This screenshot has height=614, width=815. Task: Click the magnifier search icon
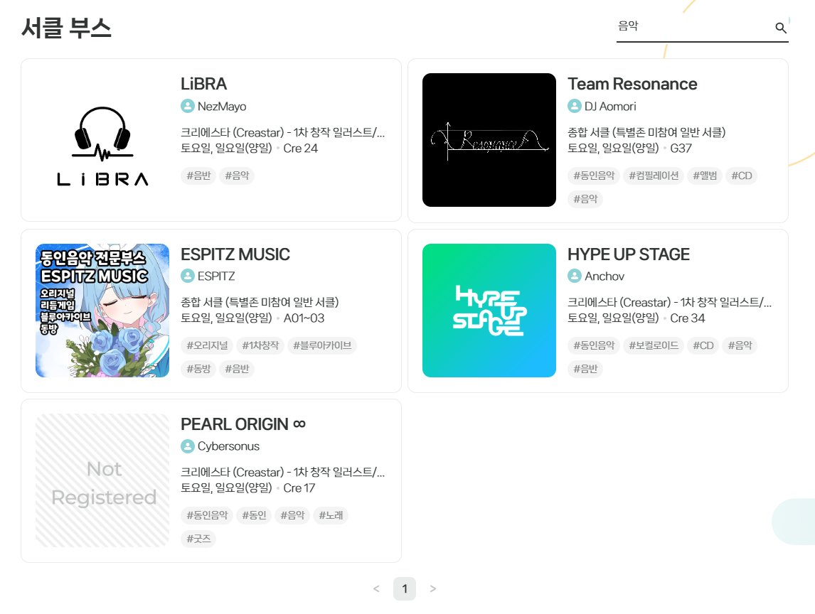780,28
